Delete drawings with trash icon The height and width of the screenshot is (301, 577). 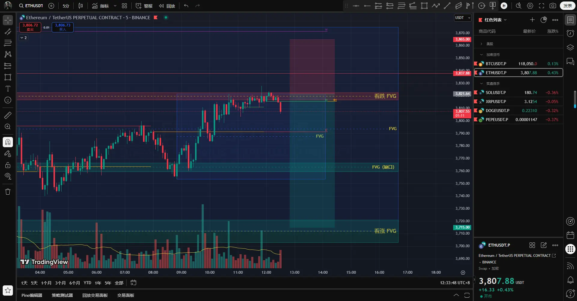[8, 192]
